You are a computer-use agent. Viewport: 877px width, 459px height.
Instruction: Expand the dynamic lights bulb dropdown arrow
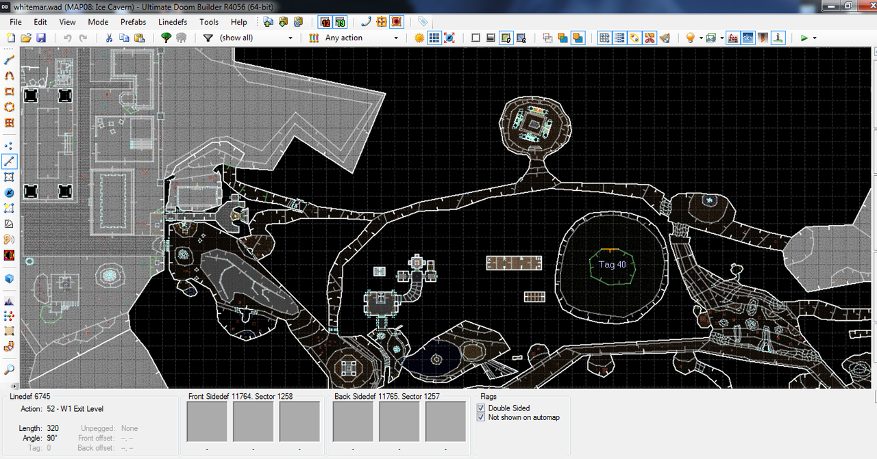(x=701, y=38)
